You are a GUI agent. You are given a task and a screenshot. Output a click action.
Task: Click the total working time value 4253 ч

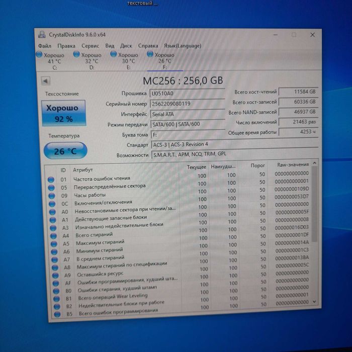(298, 132)
